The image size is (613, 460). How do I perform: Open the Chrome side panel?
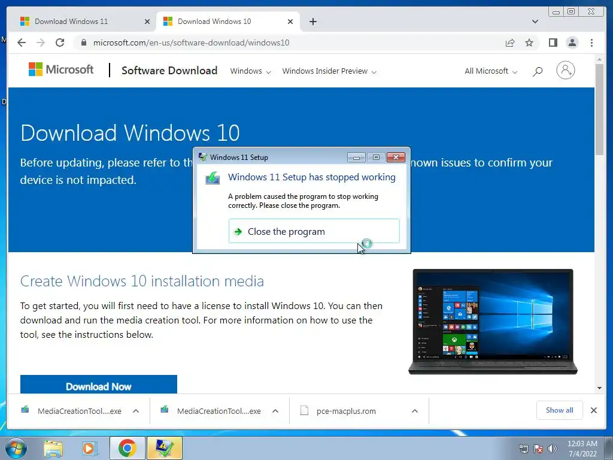553,43
